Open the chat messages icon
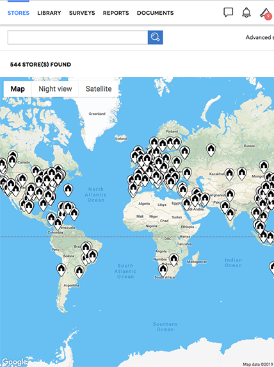Viewport: 274px width, 367px height. coord(229,12)
